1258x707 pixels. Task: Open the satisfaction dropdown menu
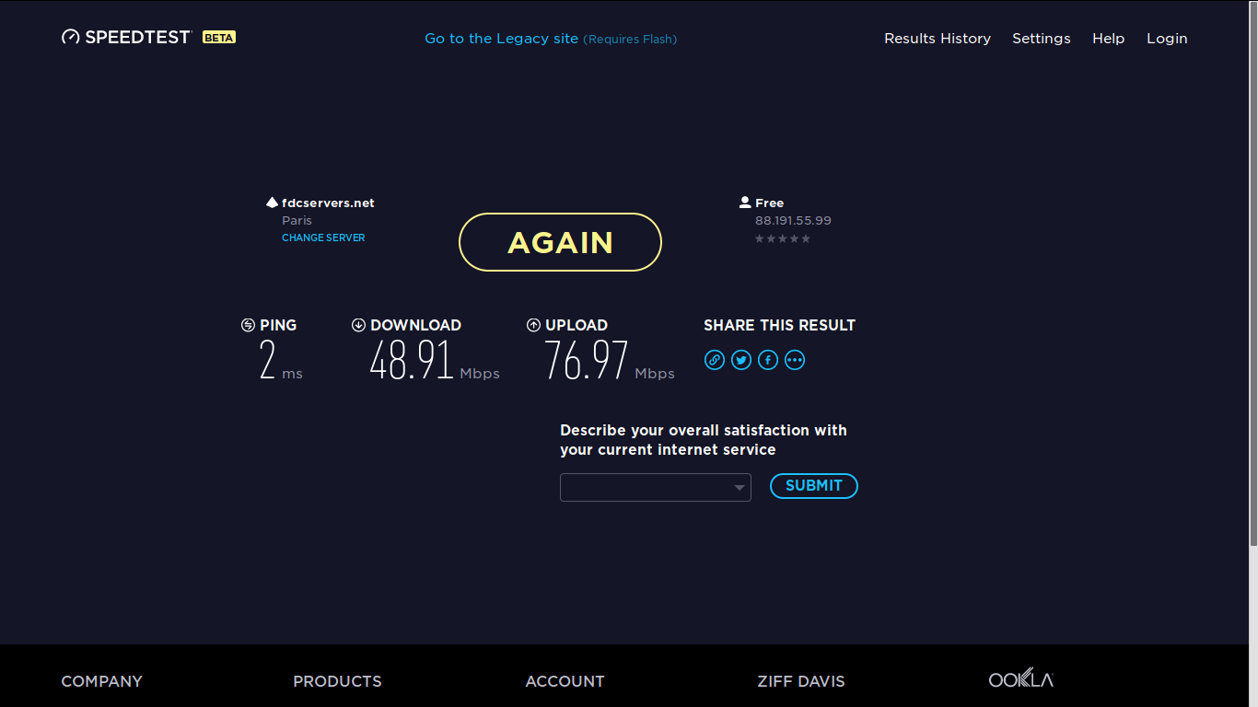[x=655, y=487]
